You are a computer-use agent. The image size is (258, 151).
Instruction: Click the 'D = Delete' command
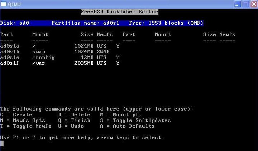pyautogui.click(x=74, y=115)
